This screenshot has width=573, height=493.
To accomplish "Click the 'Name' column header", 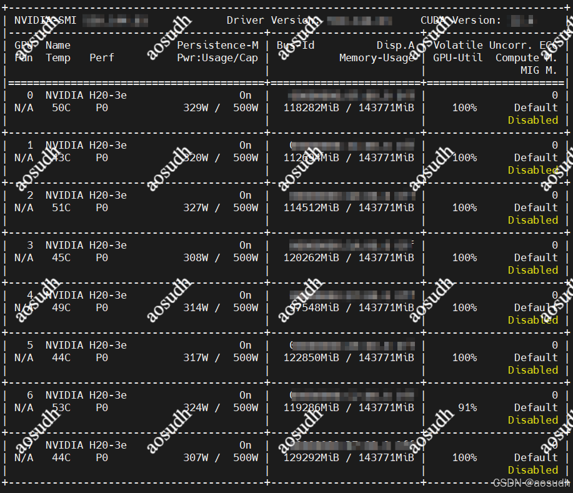I will coord(57,46).
